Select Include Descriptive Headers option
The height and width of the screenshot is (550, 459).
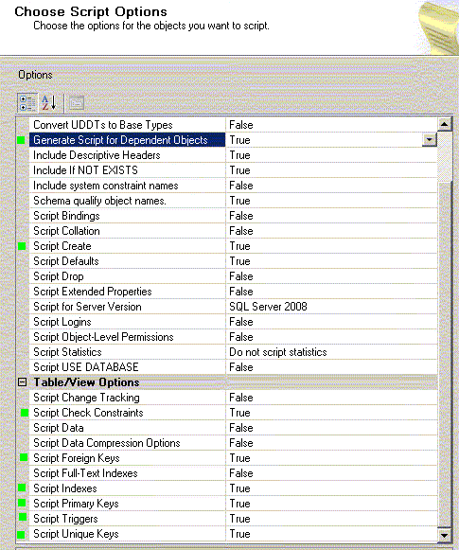pos(97,155)
